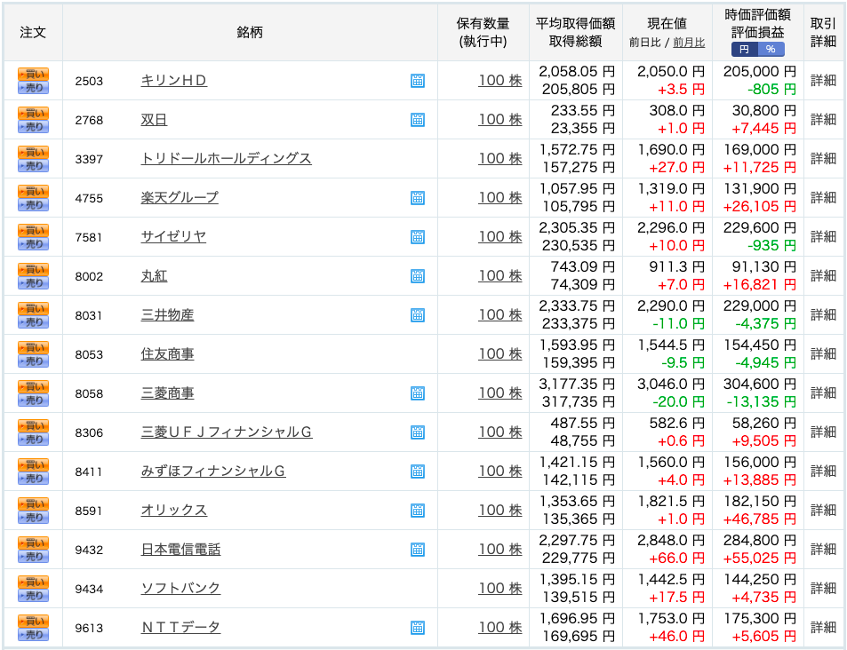
Task: Open calendar icon for オリックス
Action: coord(418,511)
